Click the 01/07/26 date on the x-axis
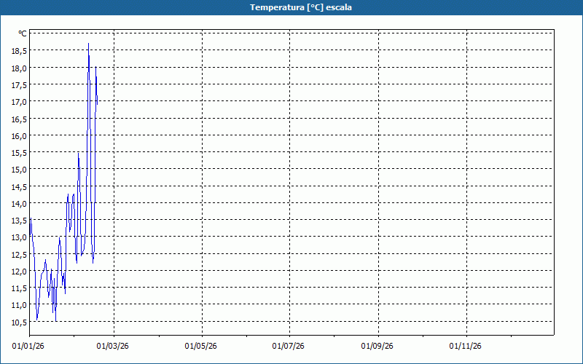The image size is (583, 364). pos(289,346)
